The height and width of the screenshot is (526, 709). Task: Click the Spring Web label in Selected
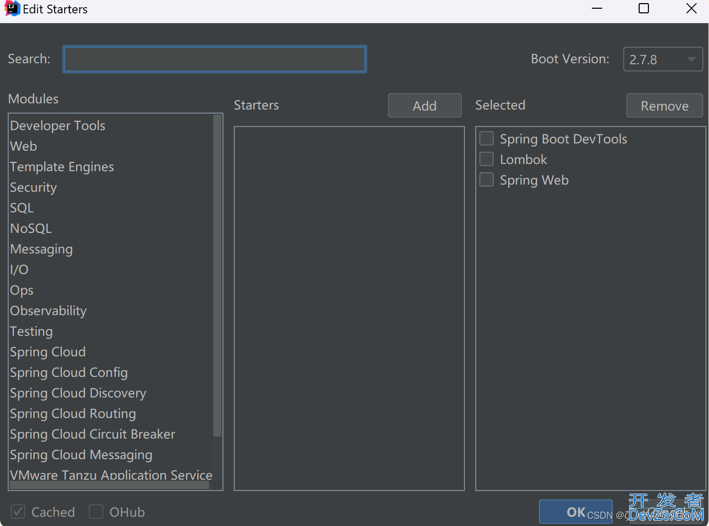point(534,180)
